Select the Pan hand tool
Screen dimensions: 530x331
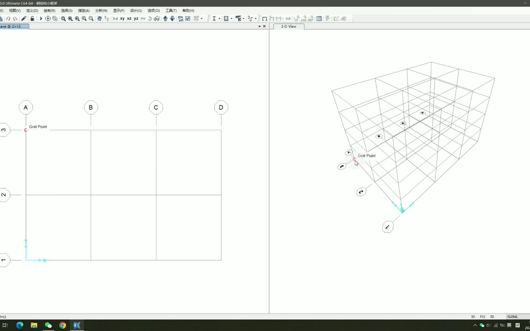pos(99,19)
